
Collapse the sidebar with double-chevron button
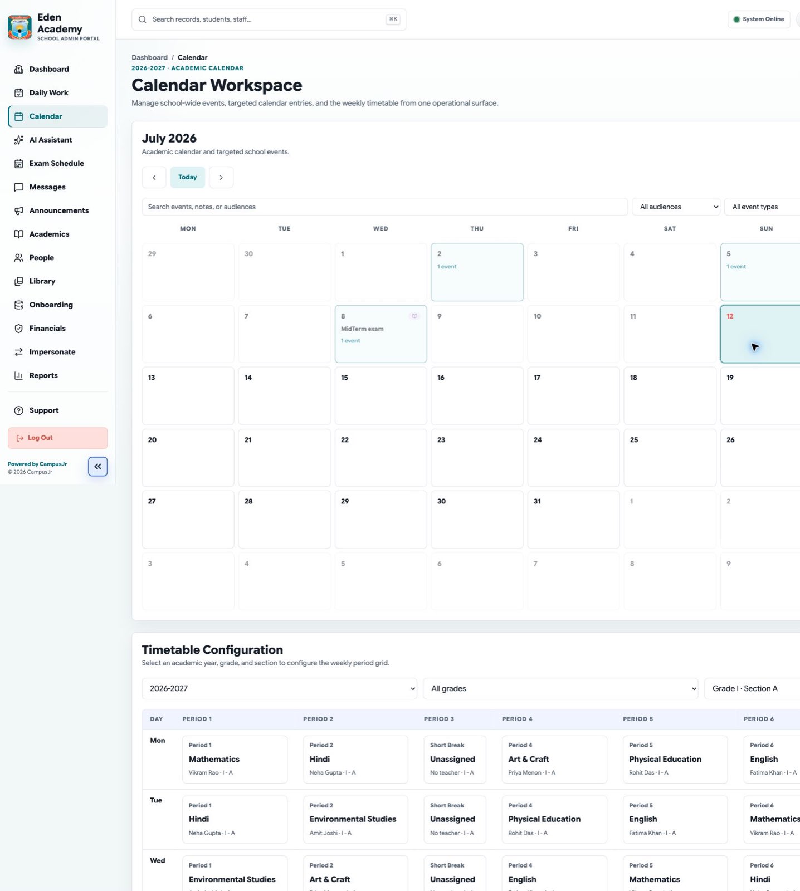[97, 467]
